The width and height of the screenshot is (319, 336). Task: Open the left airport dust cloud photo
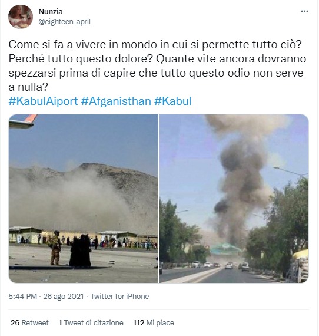(84, 199)
